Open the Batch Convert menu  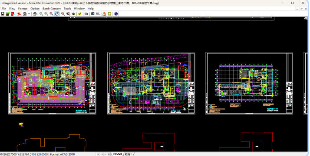point(52,9)
